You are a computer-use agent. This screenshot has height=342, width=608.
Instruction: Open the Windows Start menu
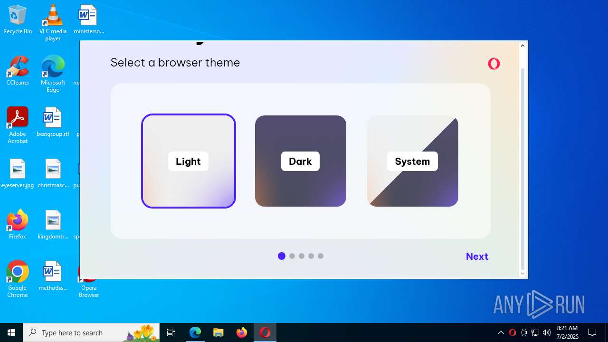[11, 332]
